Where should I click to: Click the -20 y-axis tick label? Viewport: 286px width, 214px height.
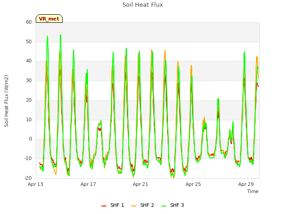tap(28, 178)
